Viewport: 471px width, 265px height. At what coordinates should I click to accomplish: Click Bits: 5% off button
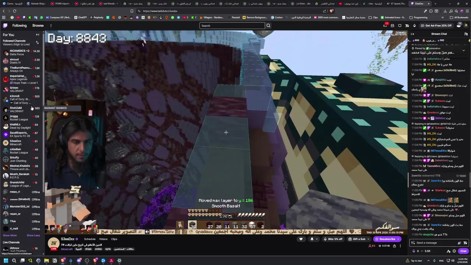333,239
